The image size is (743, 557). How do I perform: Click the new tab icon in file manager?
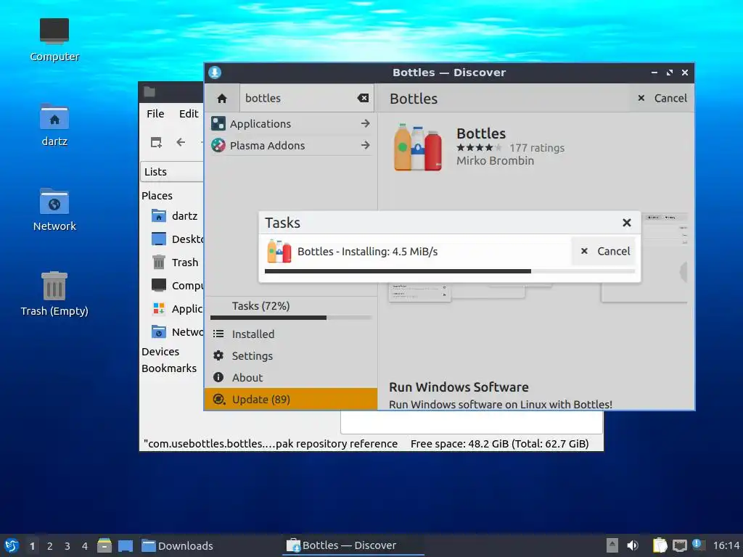pyautogui.click(x=156, y=142)
